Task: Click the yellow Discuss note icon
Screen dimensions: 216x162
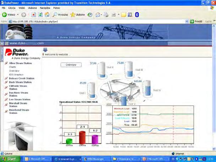Action: pyautogui.click(x=123, y=15)
